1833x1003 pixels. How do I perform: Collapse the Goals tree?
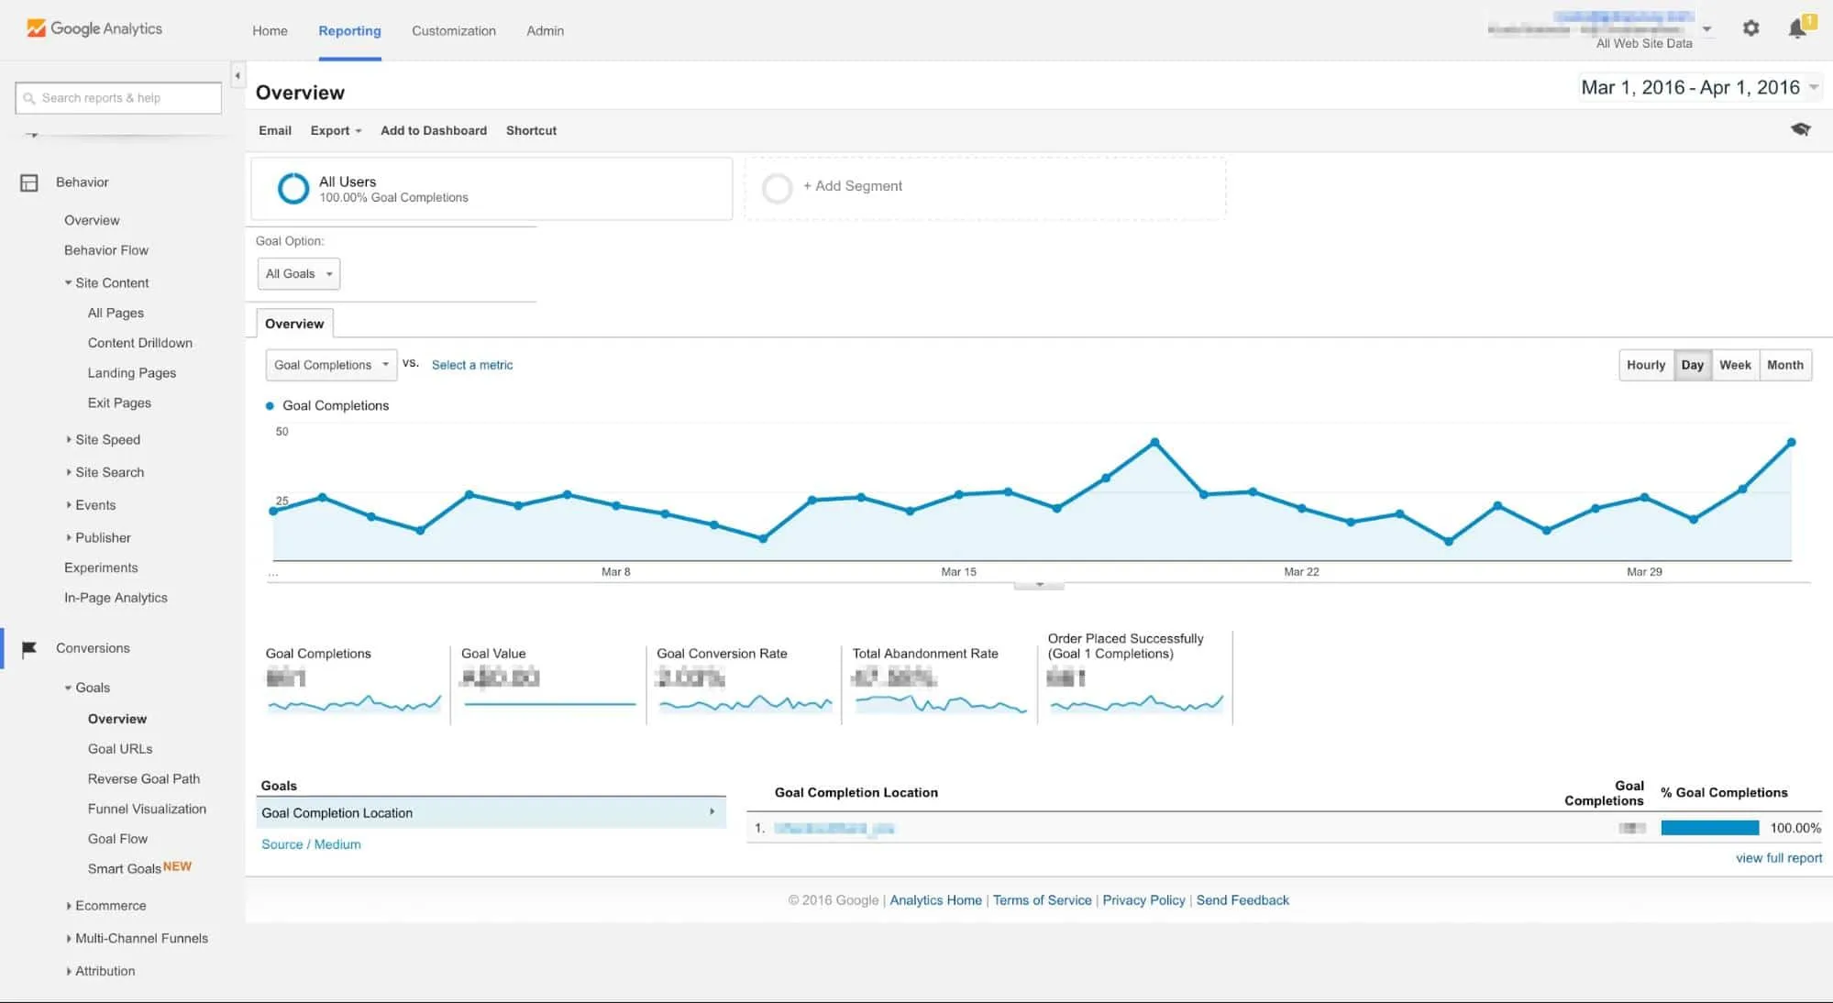tap(68, 688)
